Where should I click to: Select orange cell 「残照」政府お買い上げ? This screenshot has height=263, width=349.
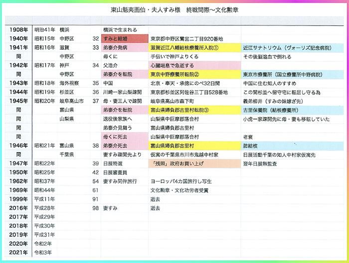[195, 163]
